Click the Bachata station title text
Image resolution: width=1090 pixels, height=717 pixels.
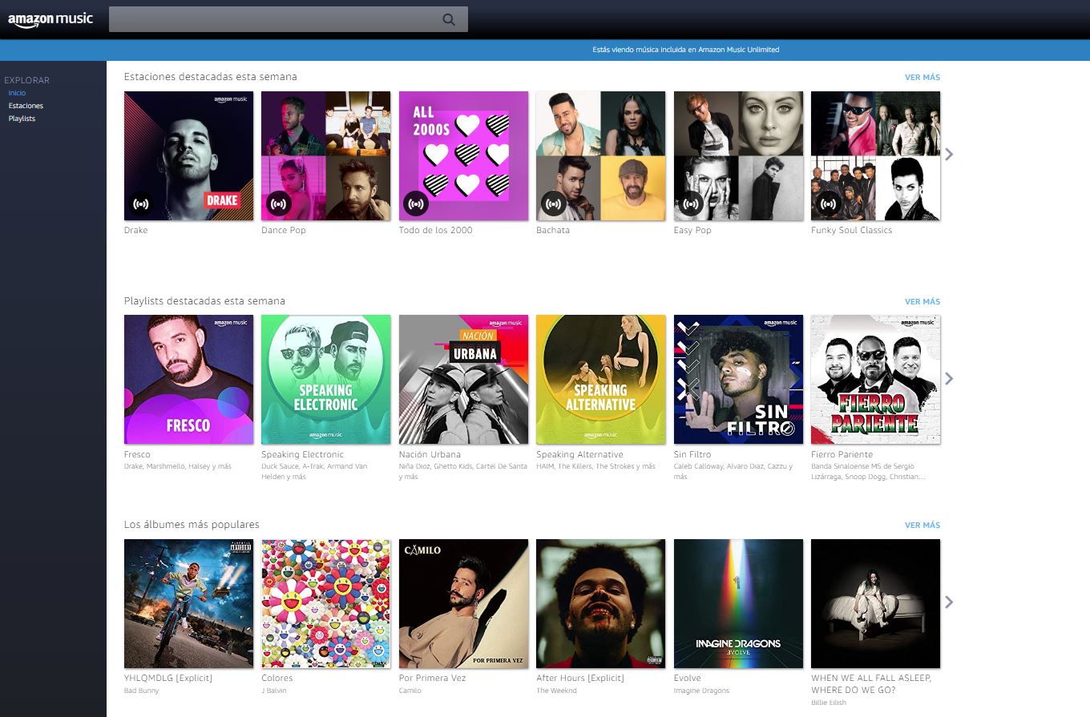[x=553, y=230]
